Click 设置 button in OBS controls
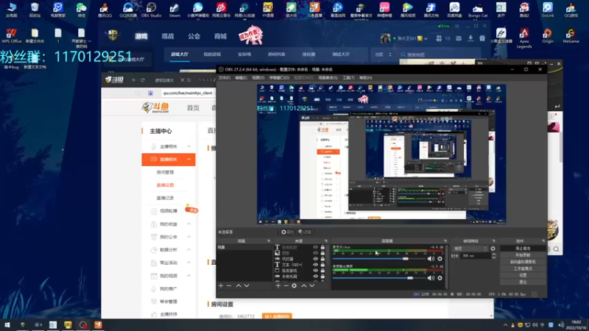This screenshot has width=589, height=331. [523, 275]
